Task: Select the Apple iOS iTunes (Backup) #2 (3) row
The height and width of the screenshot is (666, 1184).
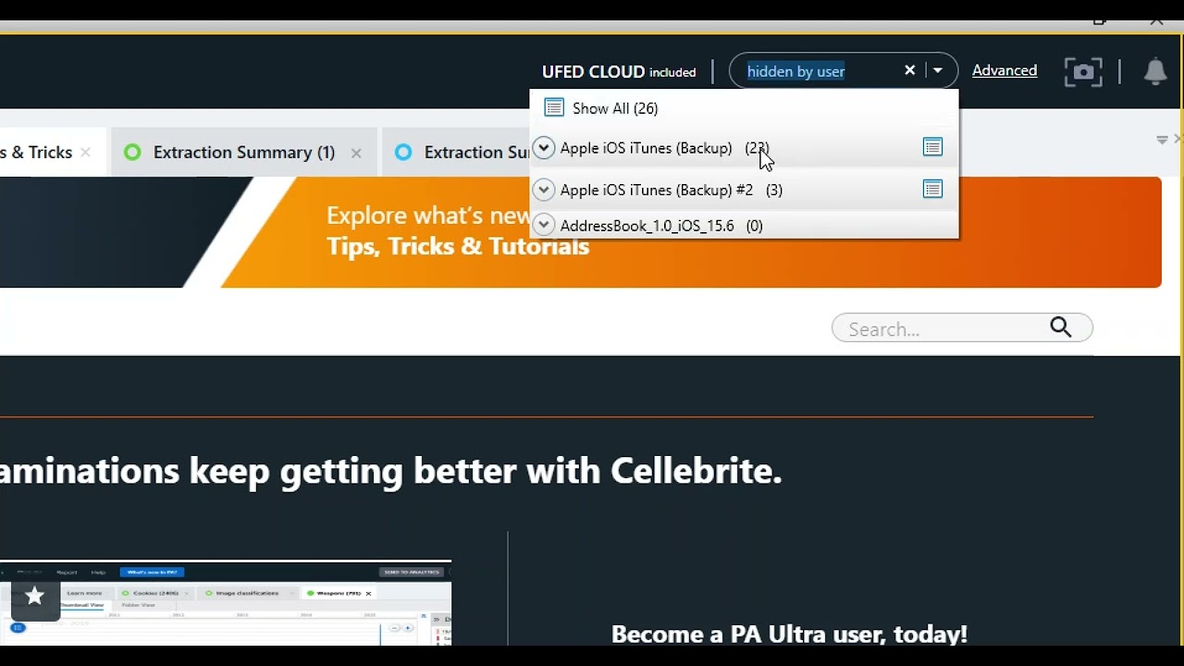Action: coord(744,190)
